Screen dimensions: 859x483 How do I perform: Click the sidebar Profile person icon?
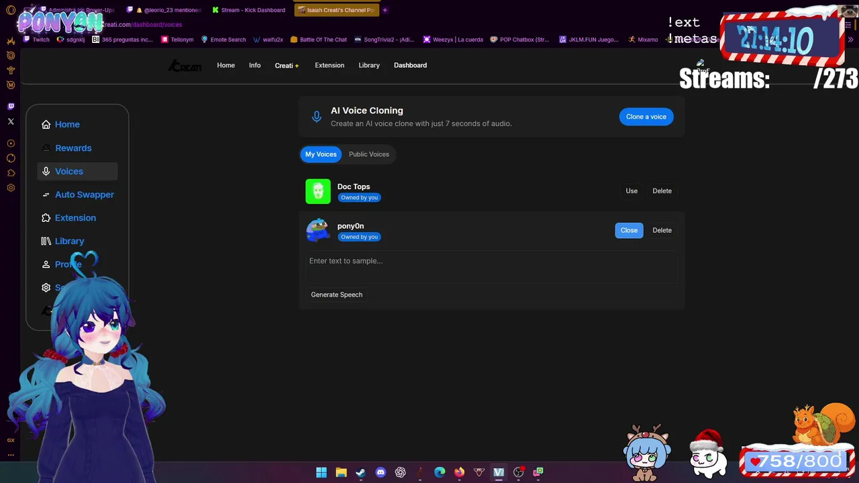(x=46, y=264)
